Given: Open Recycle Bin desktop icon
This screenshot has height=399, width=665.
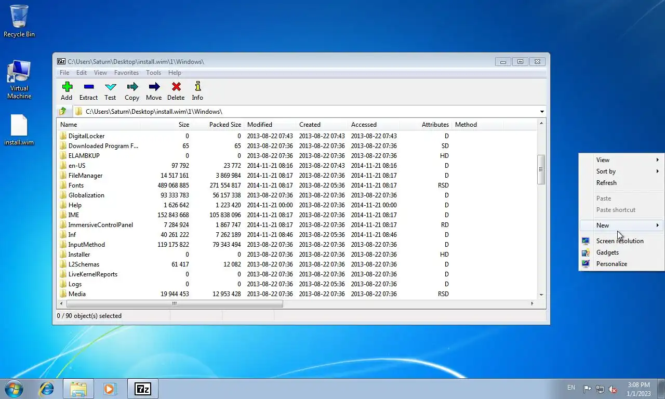Looking at the screenshot, I should coord(19,21).
